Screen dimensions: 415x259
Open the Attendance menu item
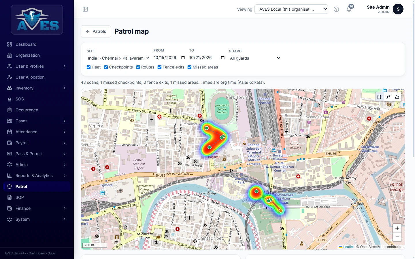tap(37, 132)
